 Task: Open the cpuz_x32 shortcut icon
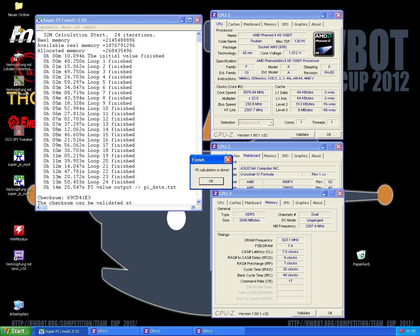tap(19, 255)
